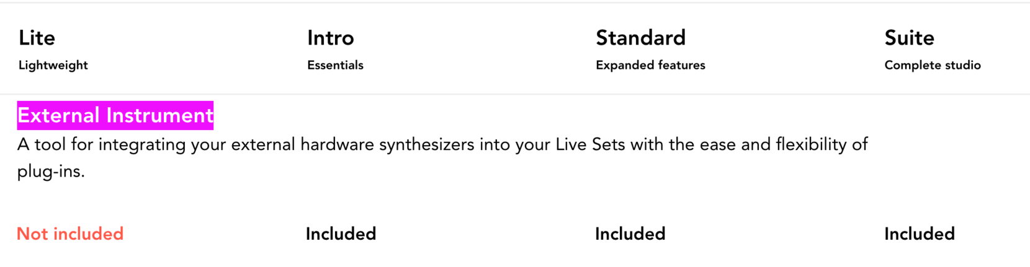Select the Intro edition column heading

(330, 38)
